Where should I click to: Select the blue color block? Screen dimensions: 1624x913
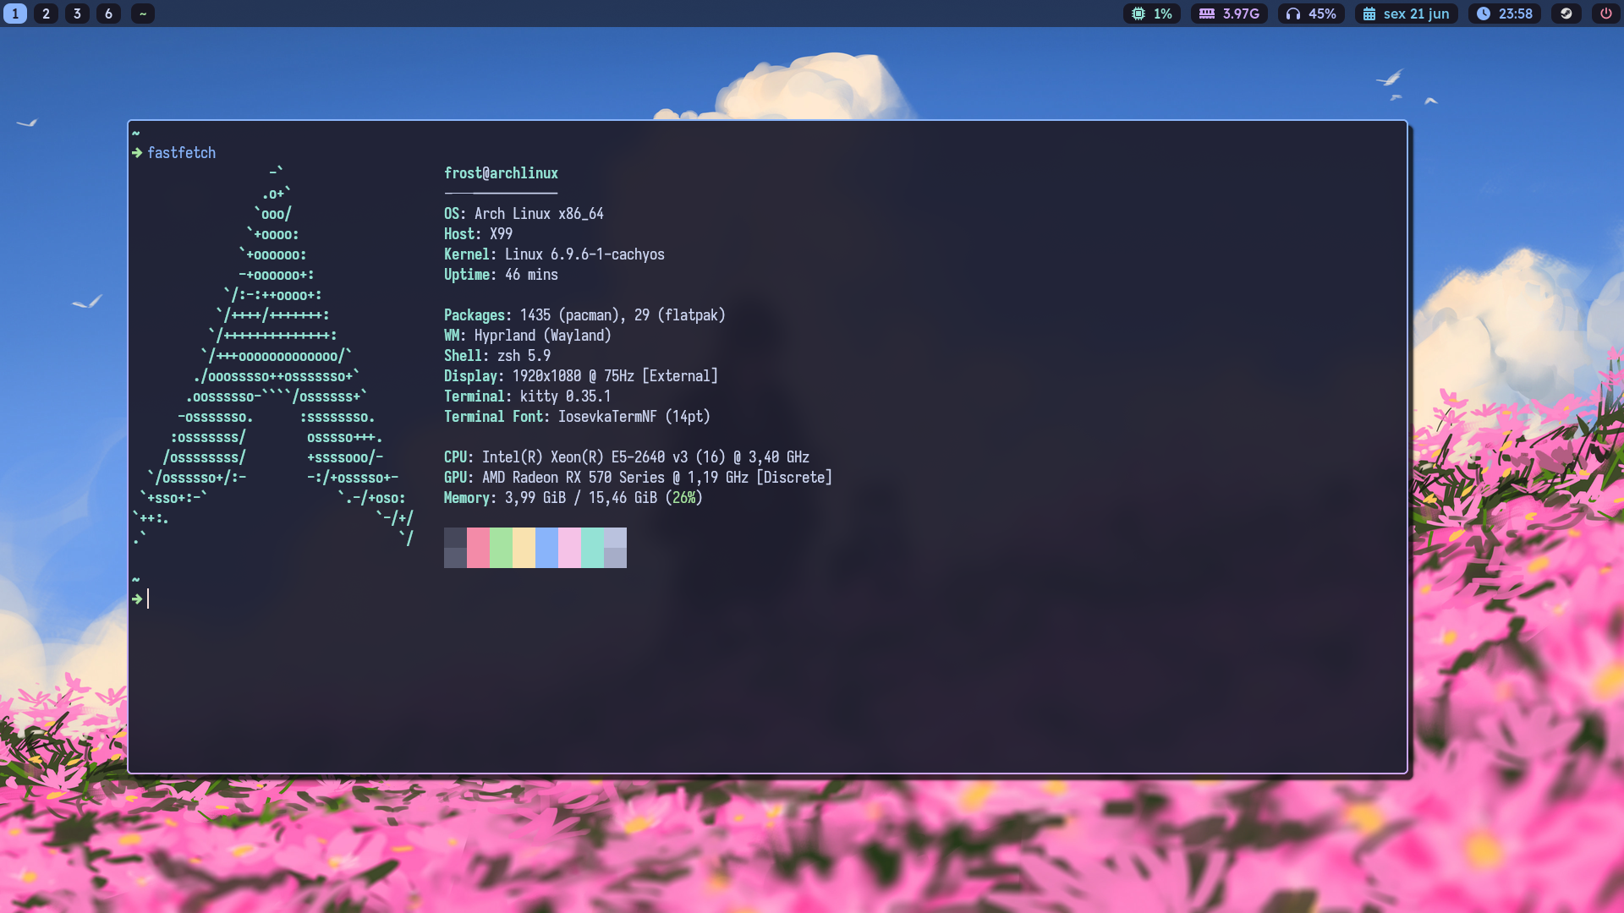pyautogui.click(x=546, y=548)
